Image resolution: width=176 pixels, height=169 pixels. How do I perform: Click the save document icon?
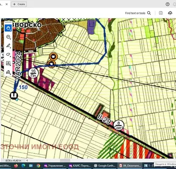coord(161,13)
